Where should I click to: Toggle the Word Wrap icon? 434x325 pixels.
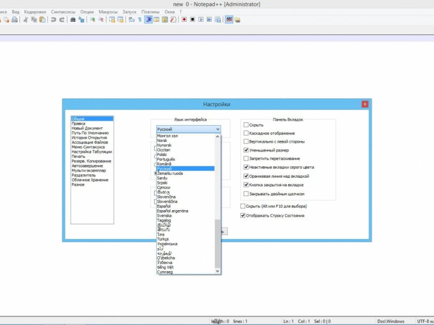point(131,19)
